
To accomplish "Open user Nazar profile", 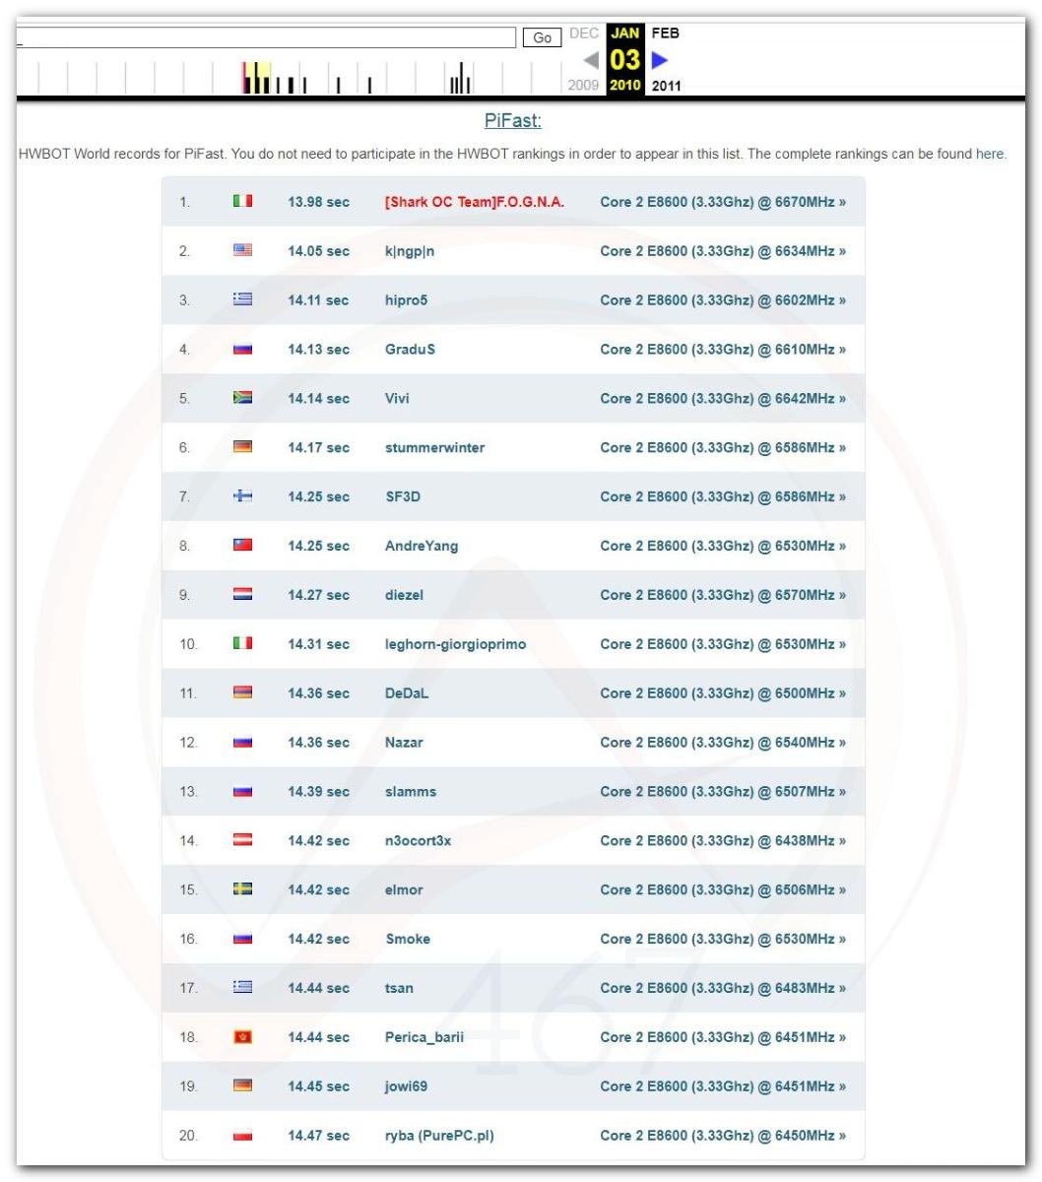I will 404,743.
